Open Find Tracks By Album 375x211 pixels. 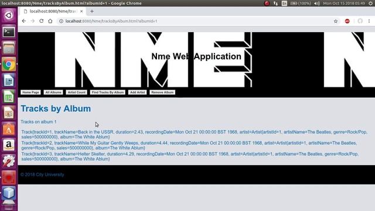point(108,93)
